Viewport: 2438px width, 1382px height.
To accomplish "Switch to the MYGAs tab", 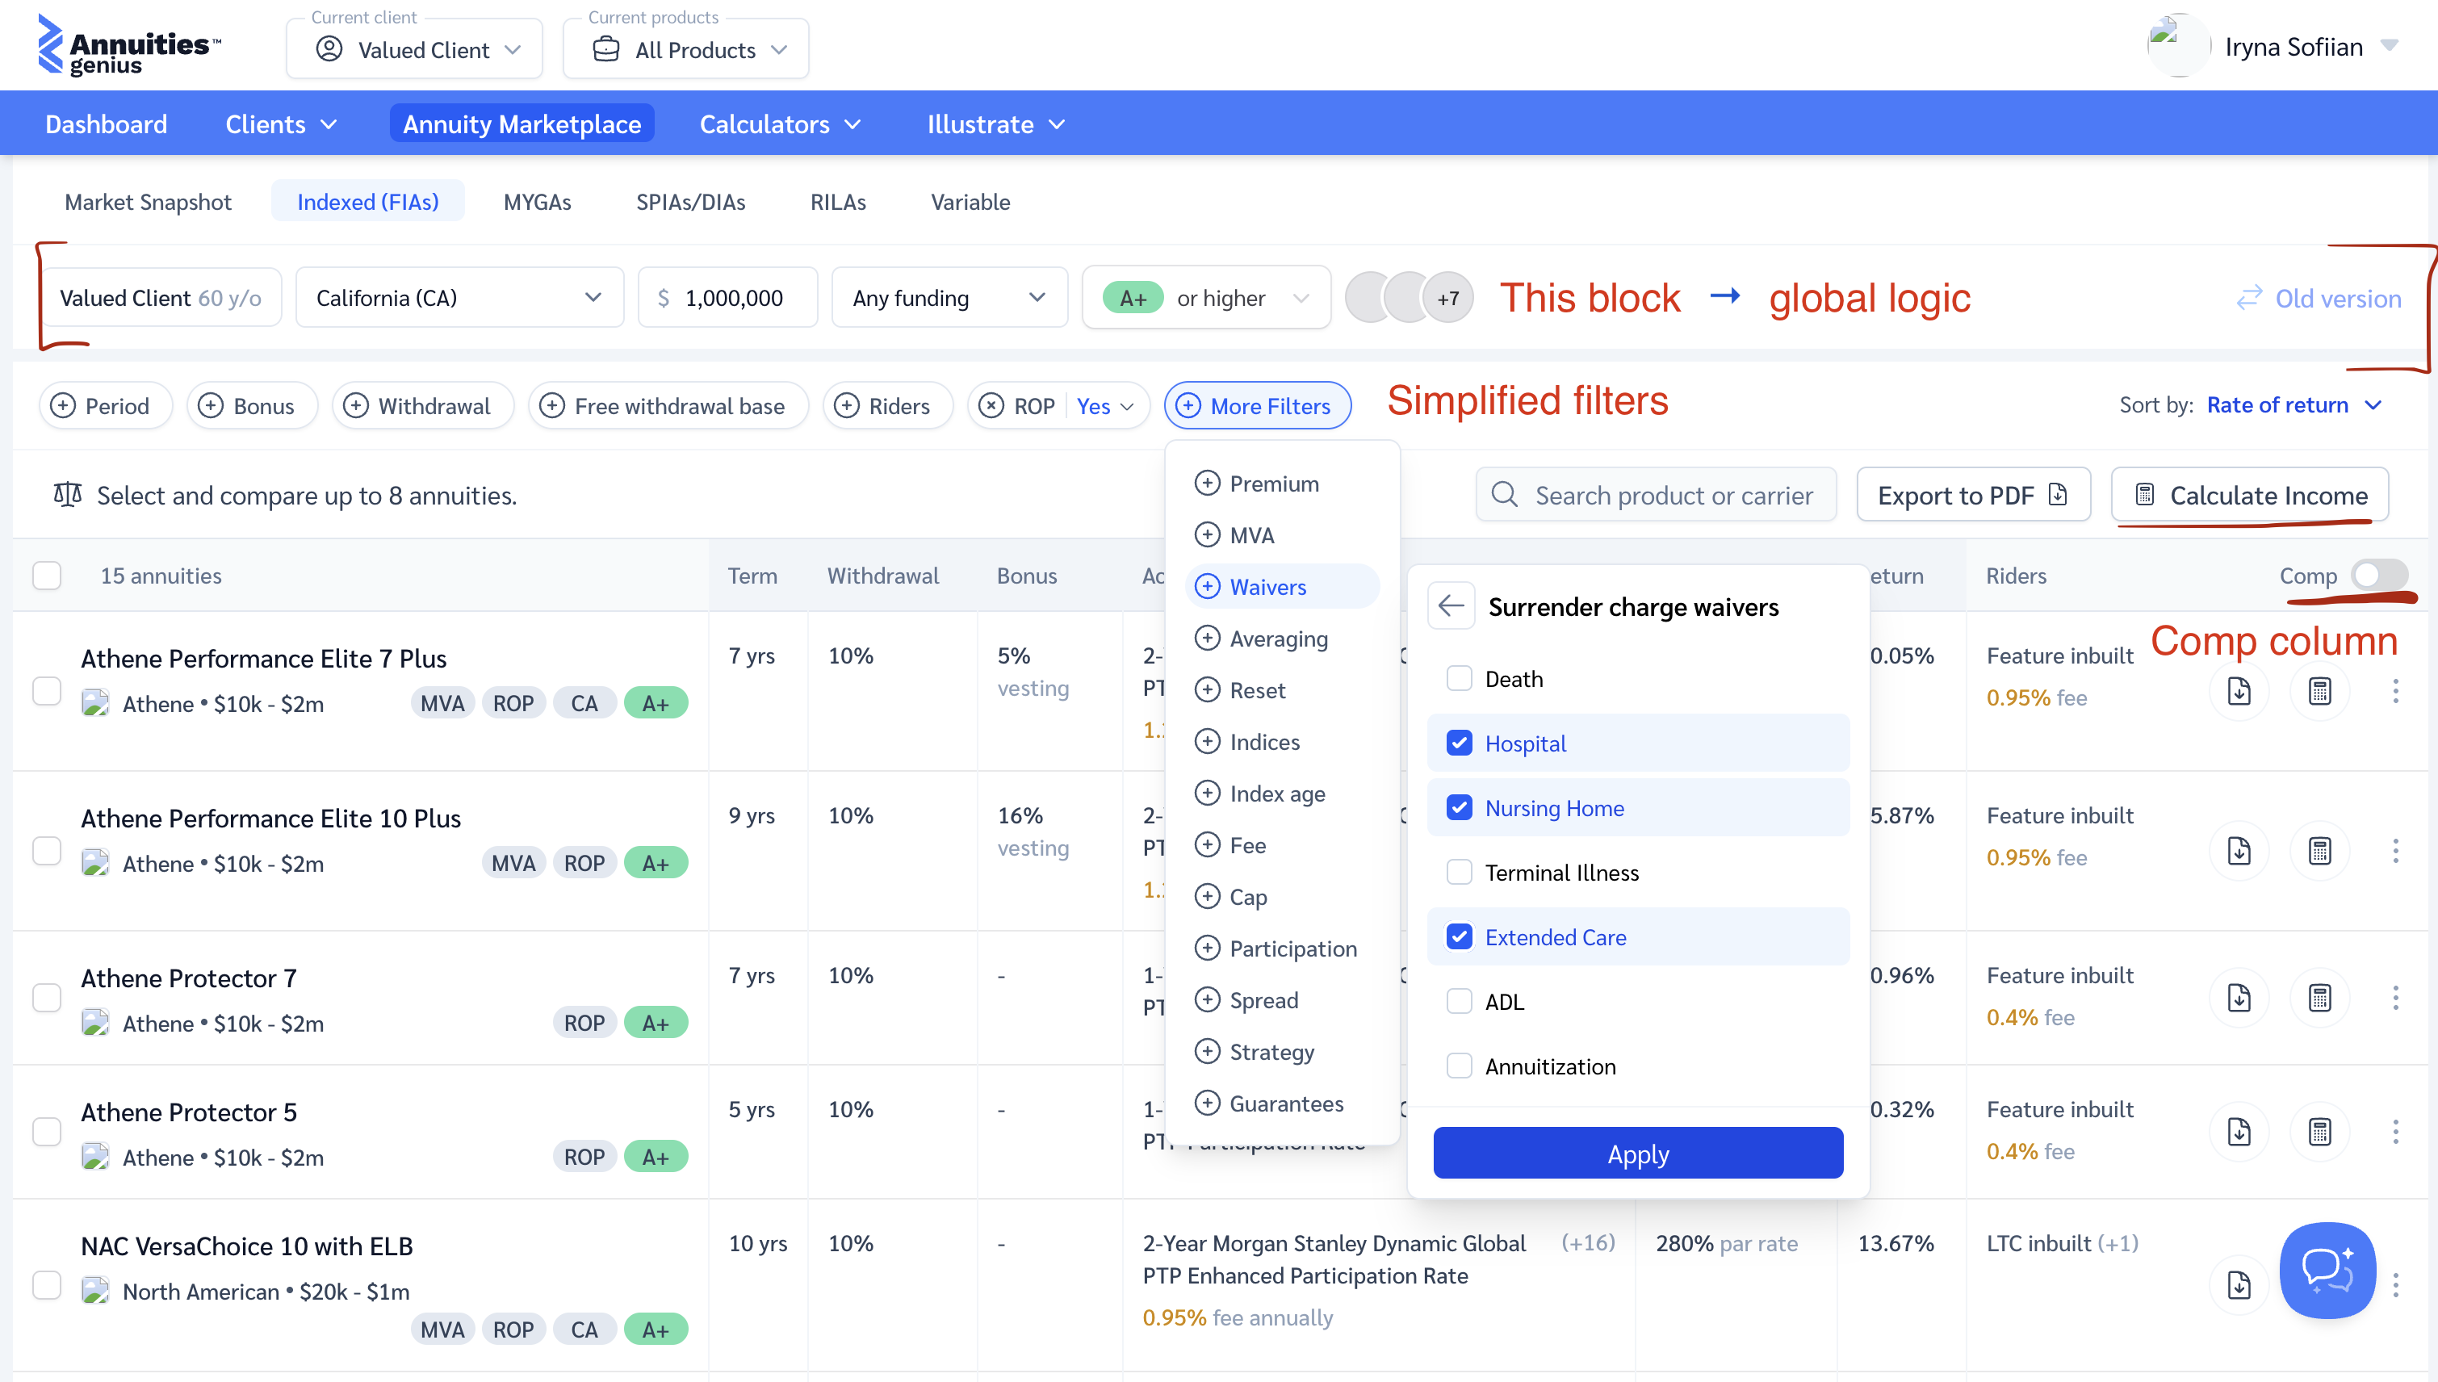I will pos(537,201).
